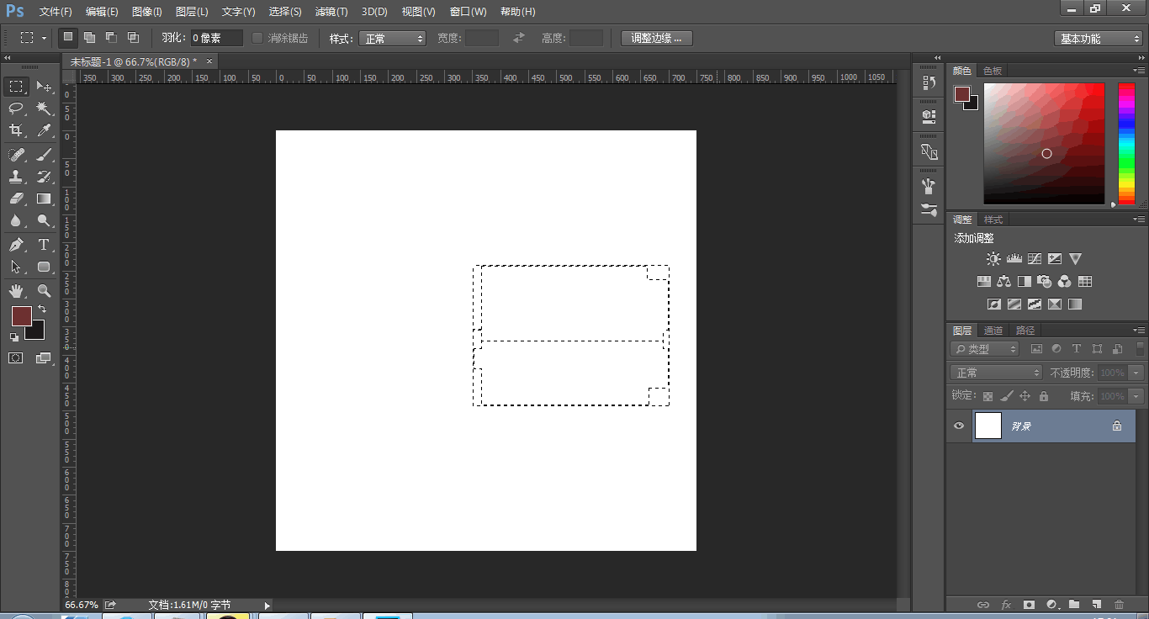
Task: Reset default foreground and background colors
Action: click(x=14, y=336)
